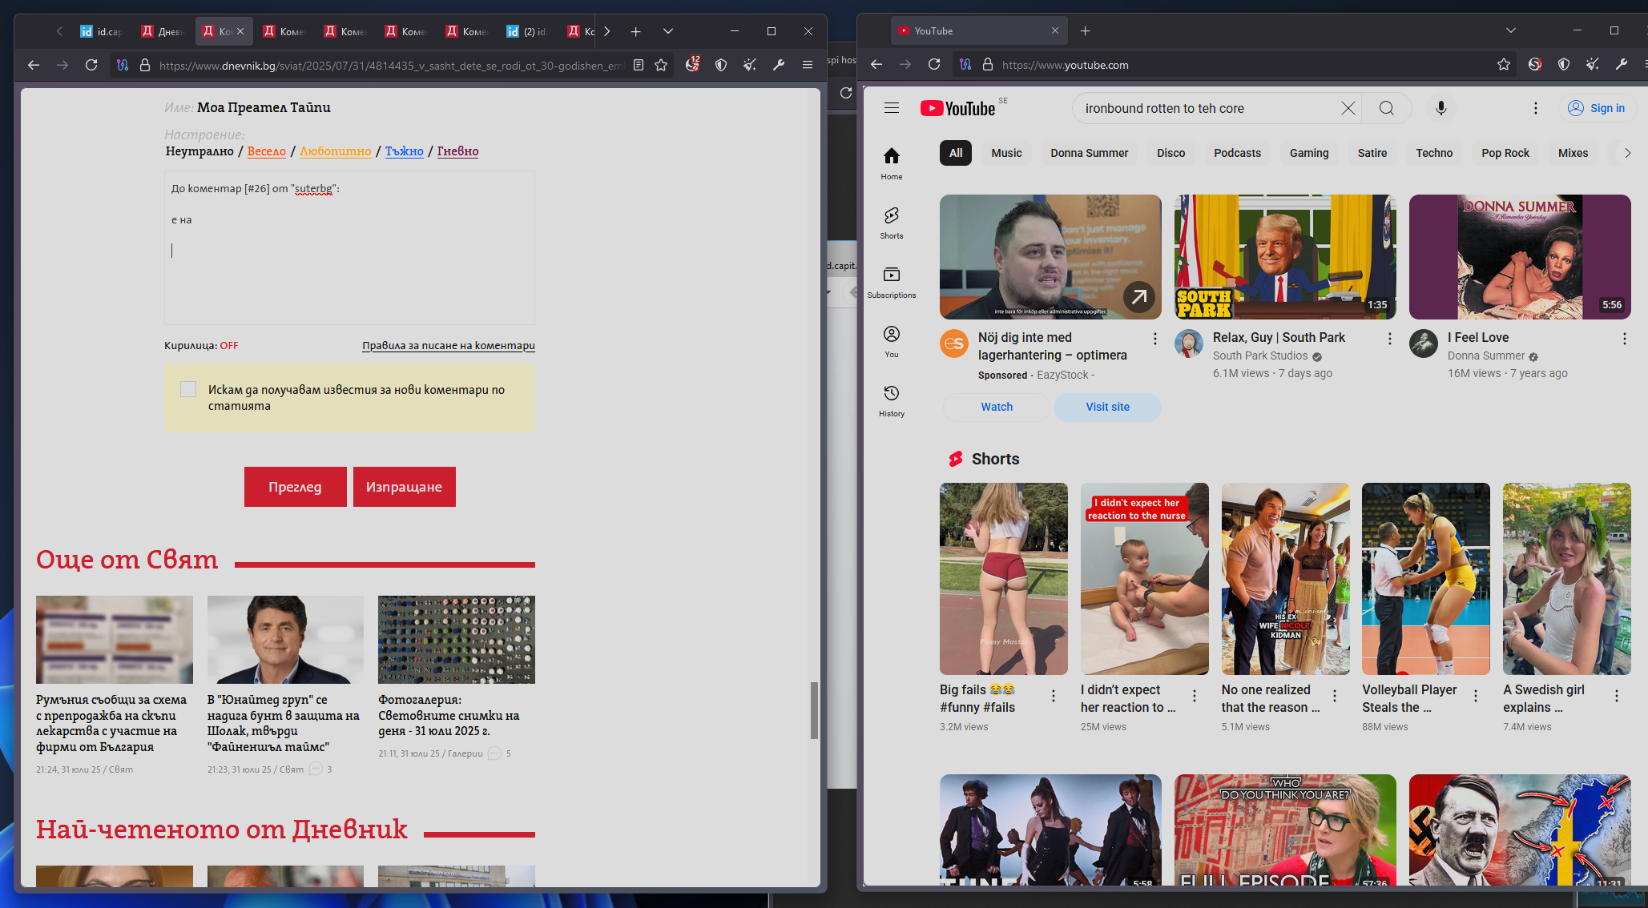
Task: Open menu for Volleyball Player short
Action: 1476,696
